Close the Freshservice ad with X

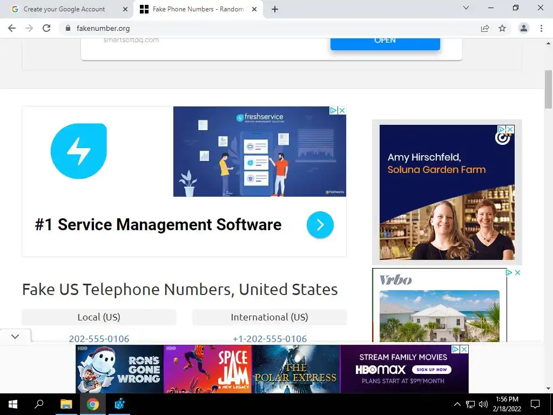(342, 110)
